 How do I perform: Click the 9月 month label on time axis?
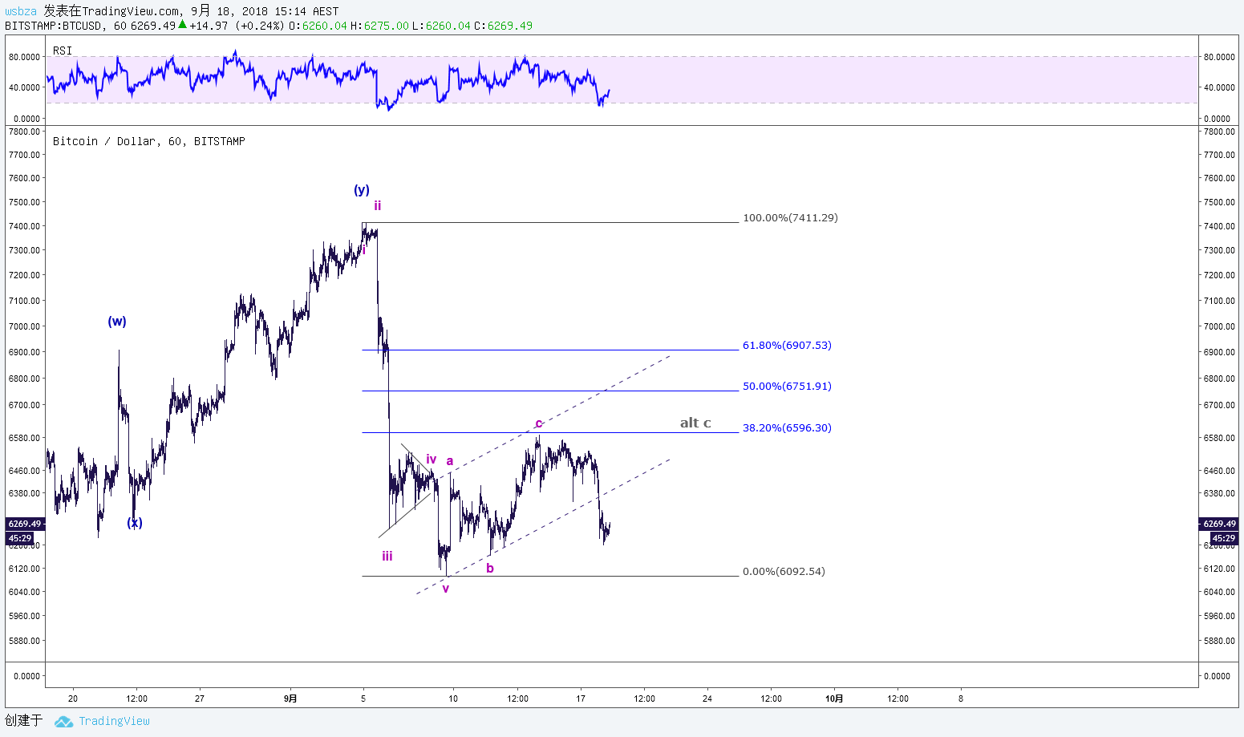pyautogui.click(x=290, y=699)
